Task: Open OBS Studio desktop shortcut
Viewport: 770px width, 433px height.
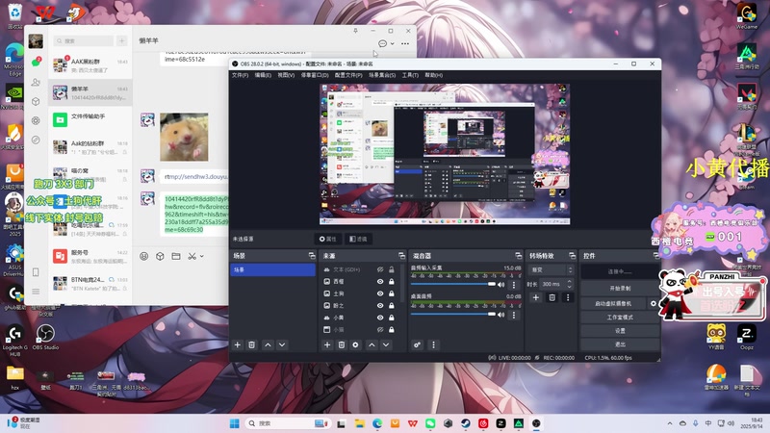Action: point(45,337)
